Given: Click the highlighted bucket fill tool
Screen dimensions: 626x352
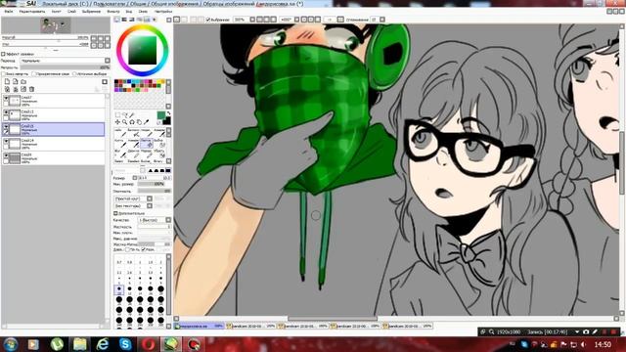Looking at the screenshot, I should coord(147,144).
